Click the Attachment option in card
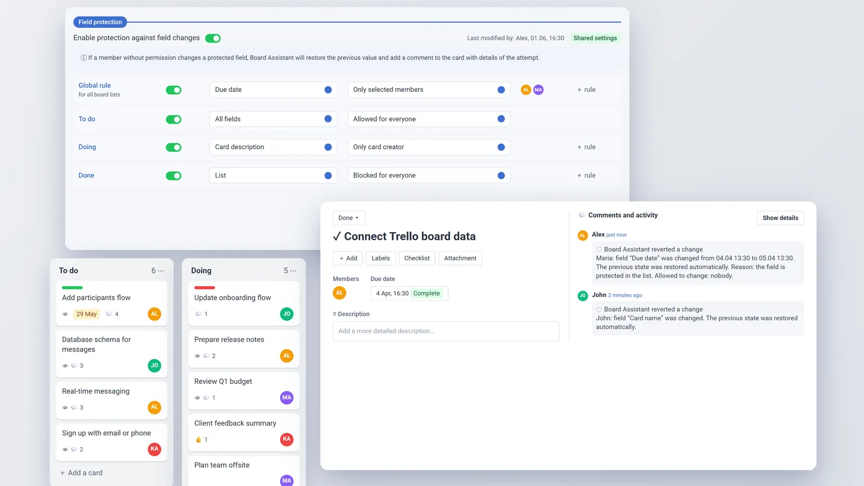The image size is (864, 486). coord(460,258)
